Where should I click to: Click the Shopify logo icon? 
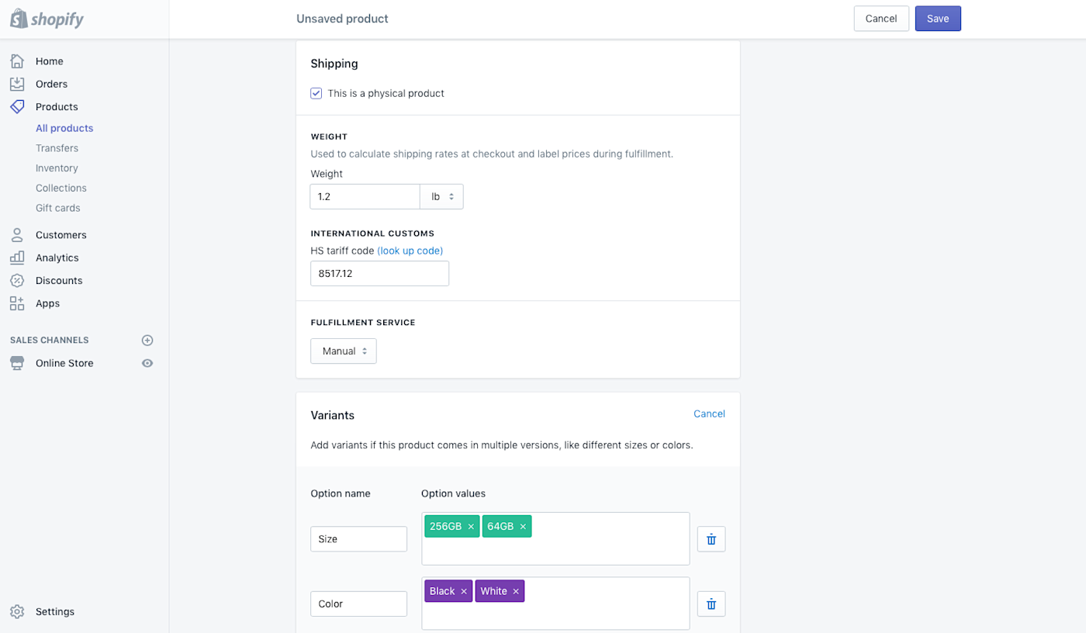(x=19, y=19)
